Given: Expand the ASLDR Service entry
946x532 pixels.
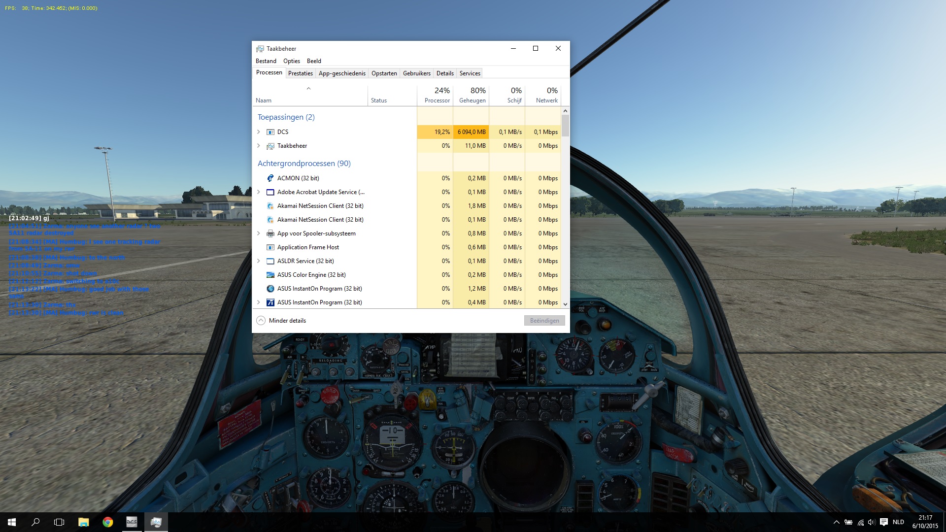Looking at the screenshot, I should 259,261.
